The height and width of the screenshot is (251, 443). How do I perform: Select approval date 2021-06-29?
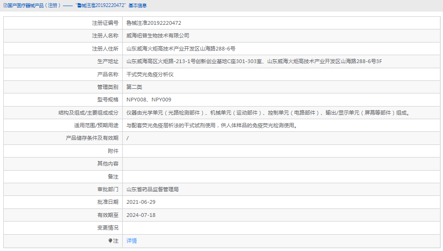[140, 202]
